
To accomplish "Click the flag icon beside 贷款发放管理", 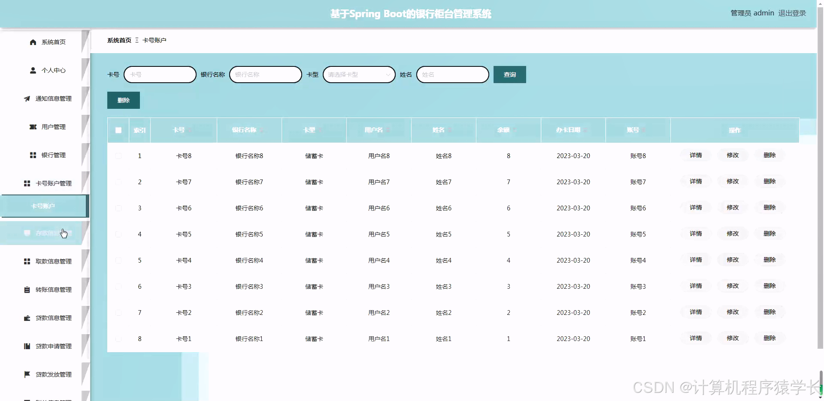I will click(x=27, y=374).
